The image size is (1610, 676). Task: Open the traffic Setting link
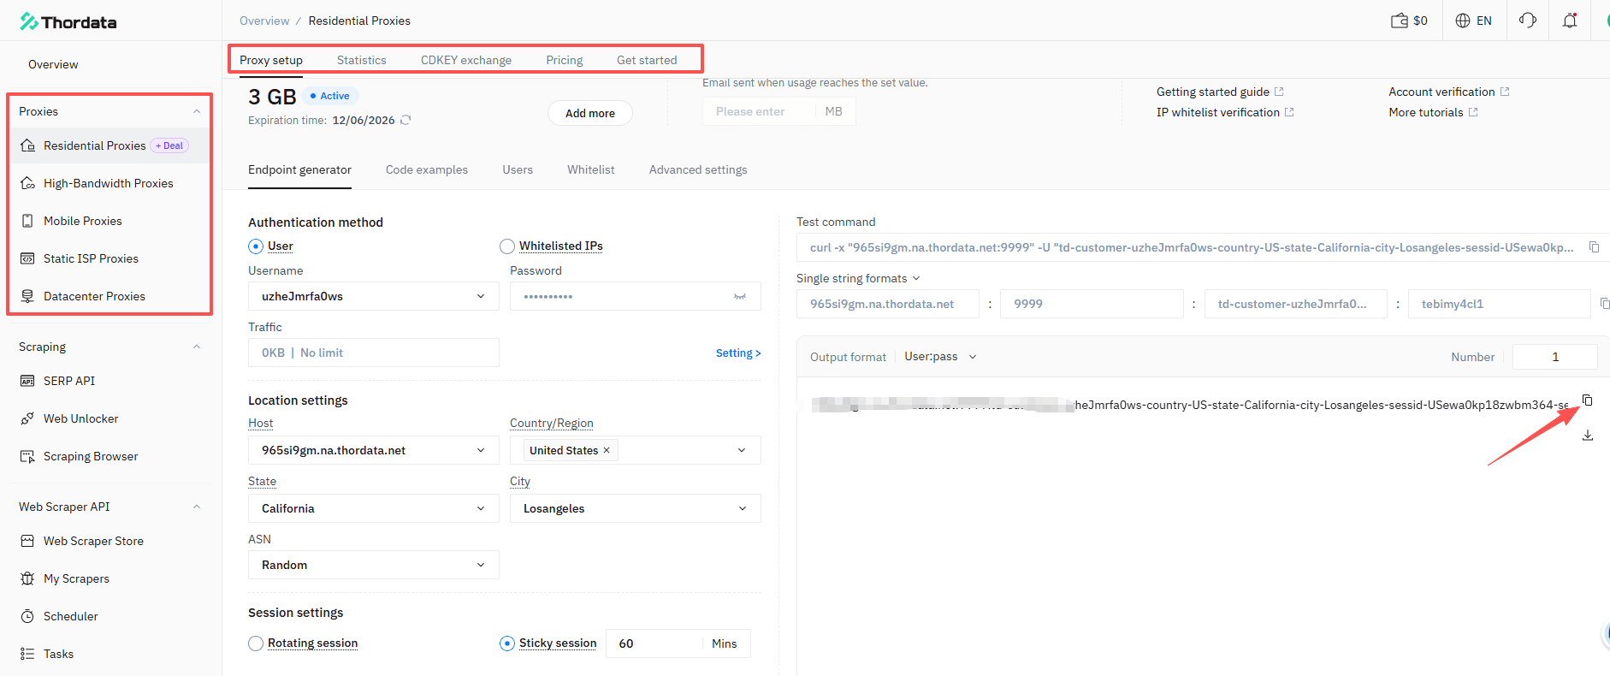point(738,353)
